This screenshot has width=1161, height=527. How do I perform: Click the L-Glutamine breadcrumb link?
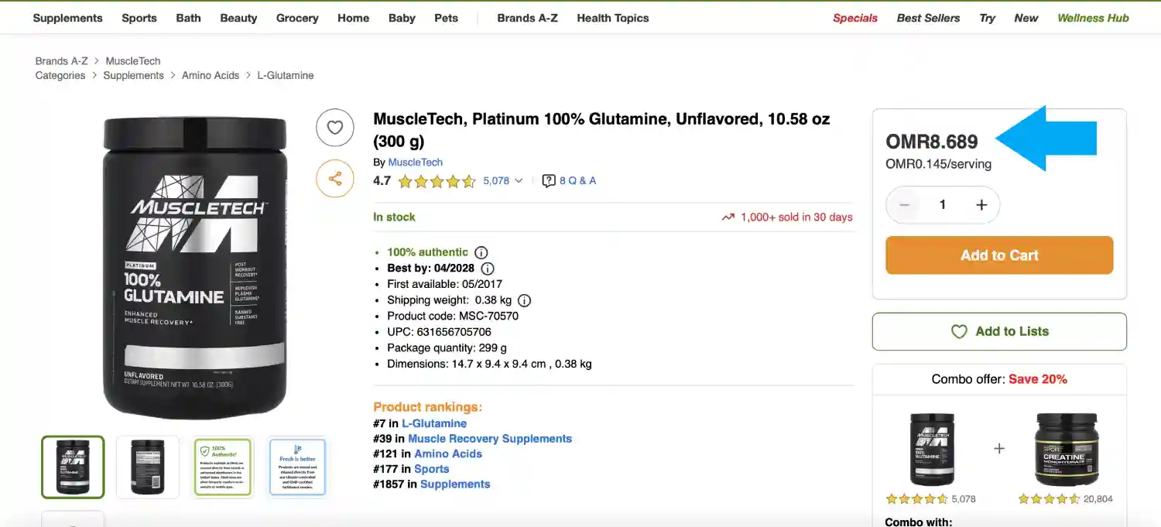click(x=286, y=75)
